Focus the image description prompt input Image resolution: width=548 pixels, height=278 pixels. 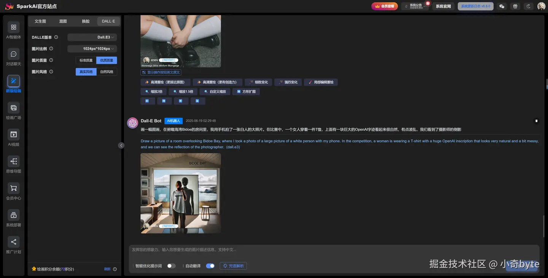pos(334,250)
